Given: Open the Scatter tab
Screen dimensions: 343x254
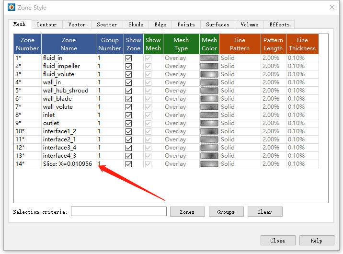Looking at the screenshot, I should pos(107,24).
